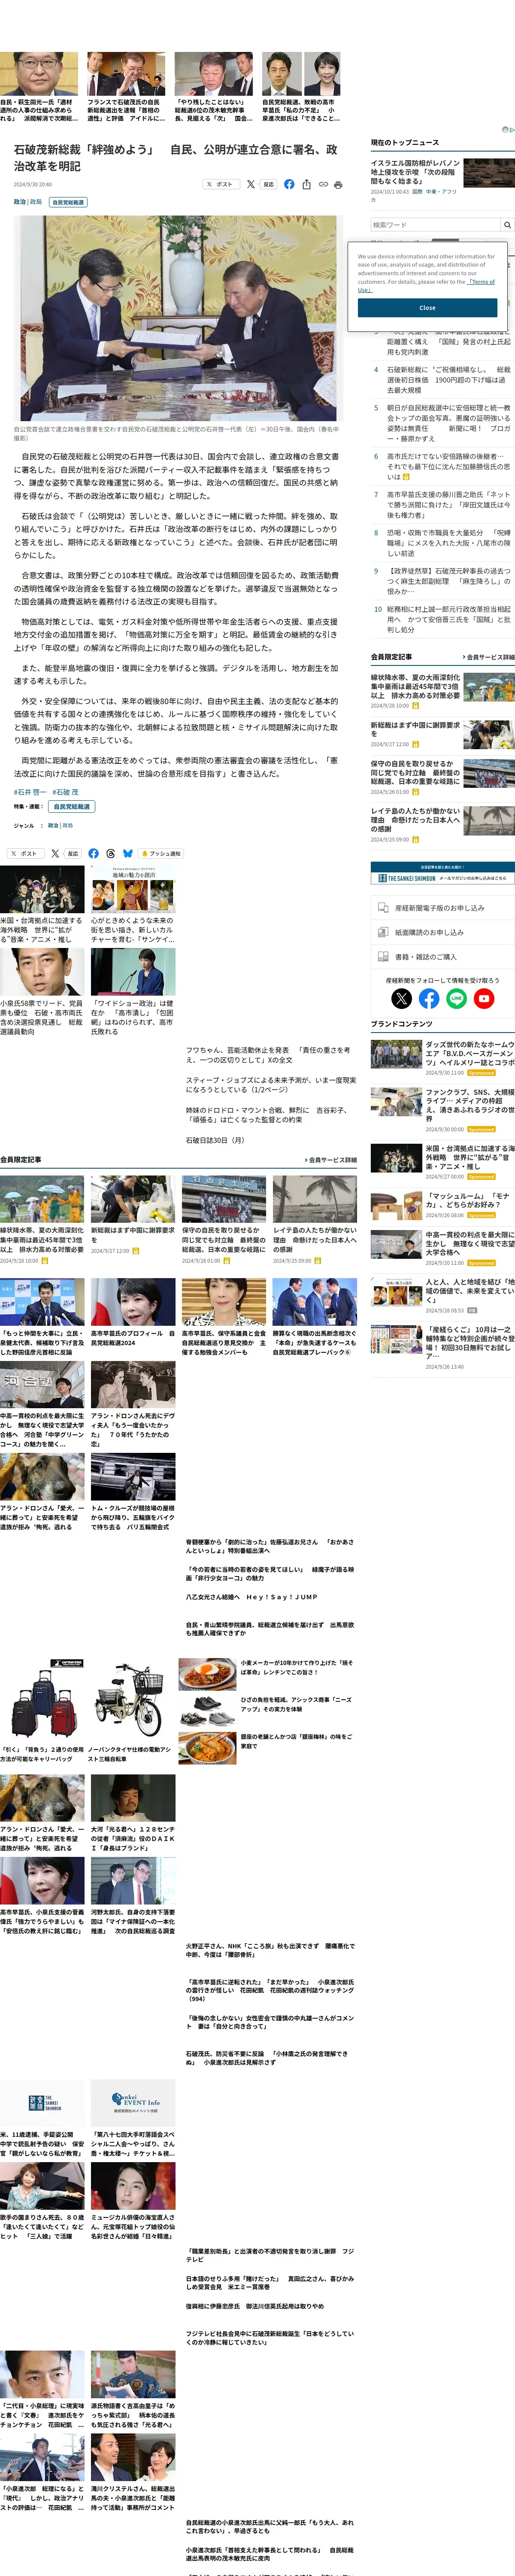
Task: Open 会員サービス詳細 link above the lower member article grid
Action: [x=330, y=1160]
